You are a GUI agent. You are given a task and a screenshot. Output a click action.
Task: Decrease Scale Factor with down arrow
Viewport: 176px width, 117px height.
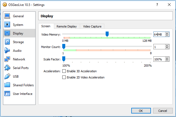coord(167,60)
